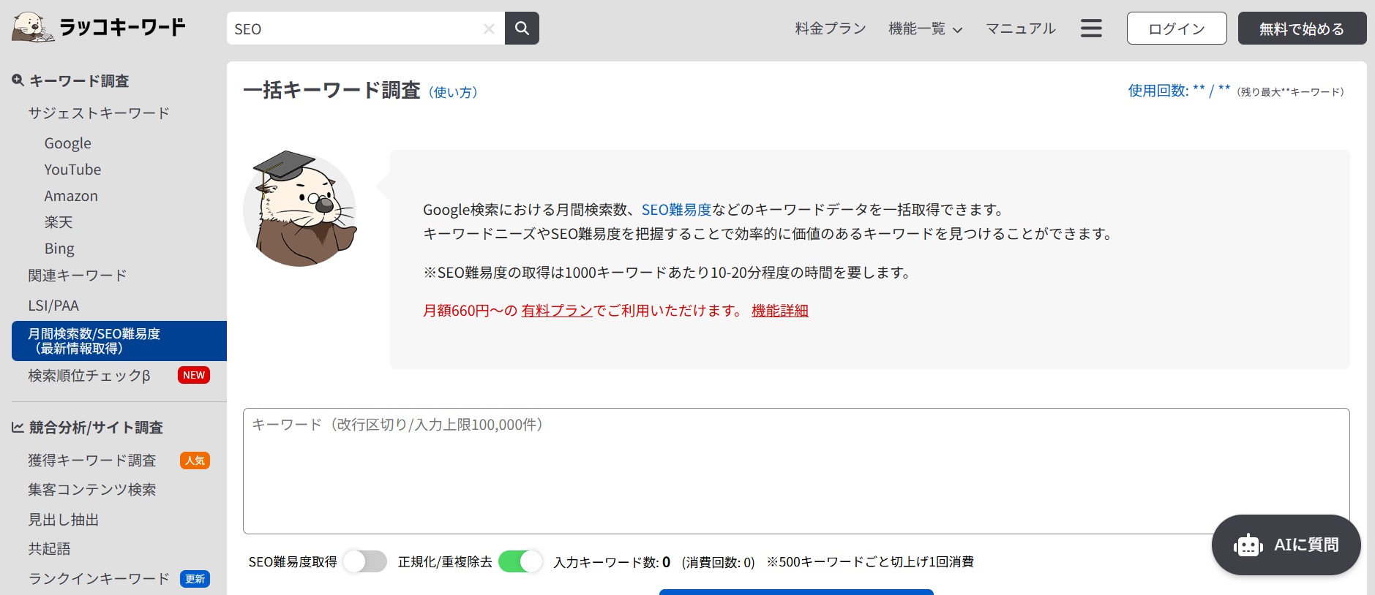
Task: Open 集客コンテンツ検索 in the sidebar
Action: [x=92, y=490]
